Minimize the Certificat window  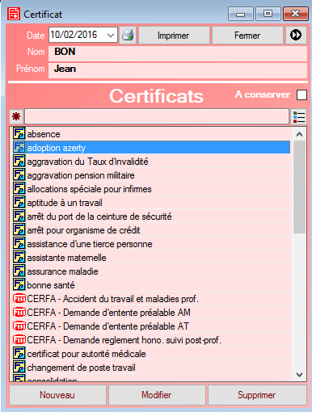coord(241,14)
